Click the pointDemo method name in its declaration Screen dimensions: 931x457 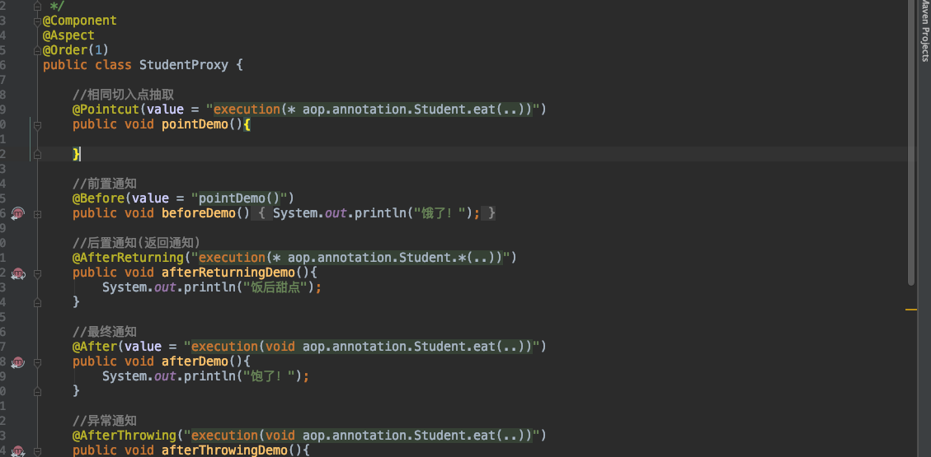pyautogui.click(x=195, y=124)
